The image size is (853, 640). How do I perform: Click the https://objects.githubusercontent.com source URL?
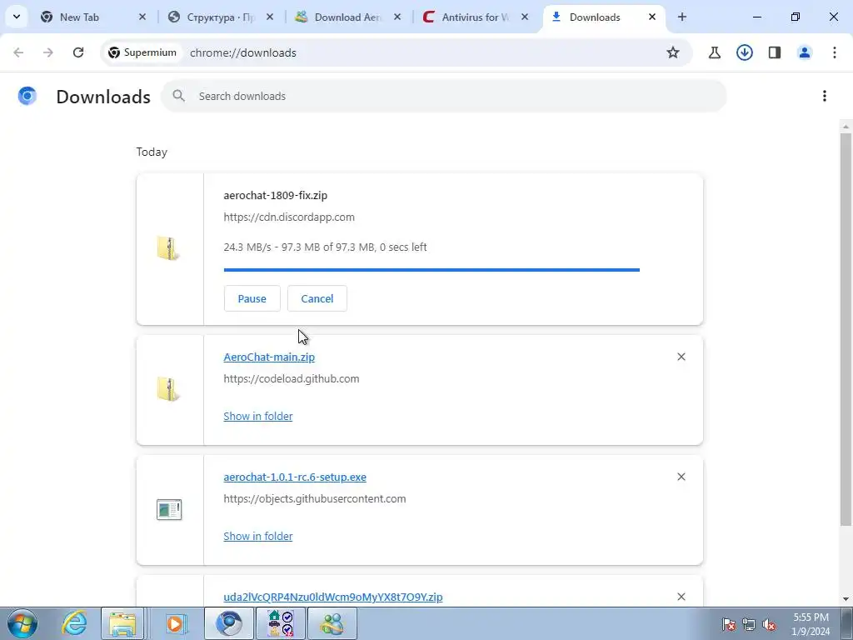tap(314, 498)
